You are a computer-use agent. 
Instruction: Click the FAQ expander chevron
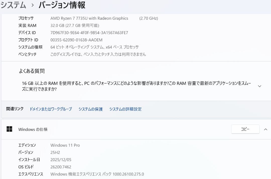(x=259, y=86)
